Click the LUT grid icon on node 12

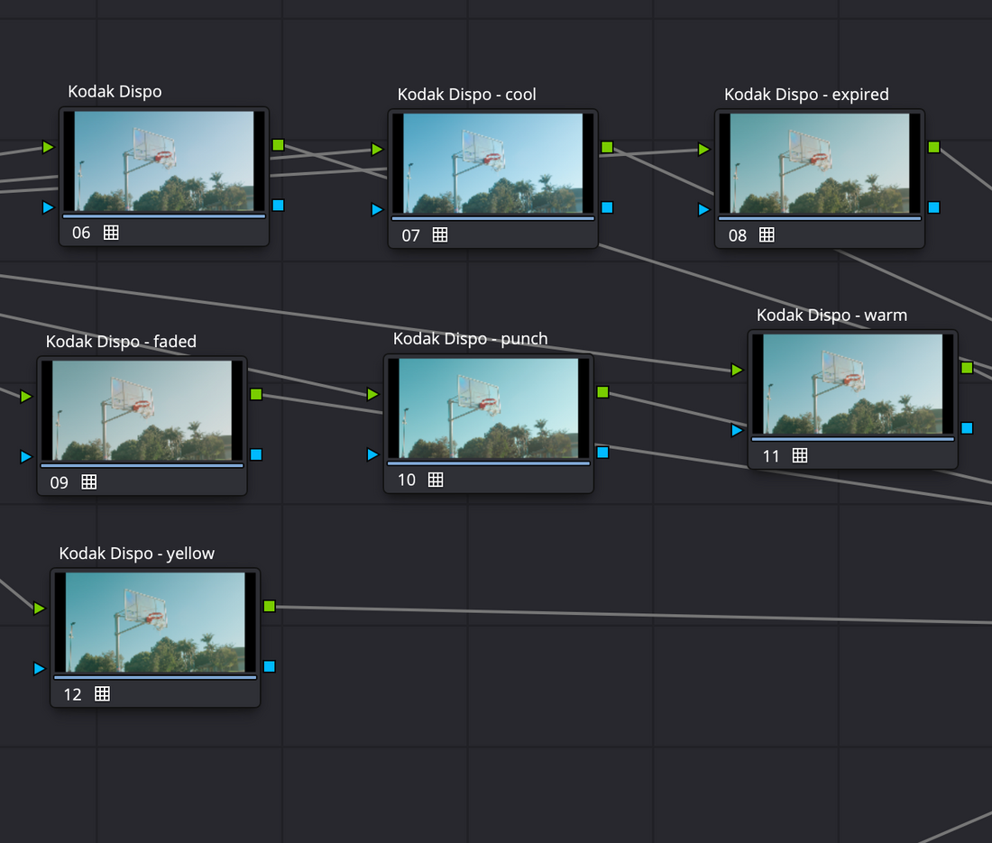tap(102, 693)
